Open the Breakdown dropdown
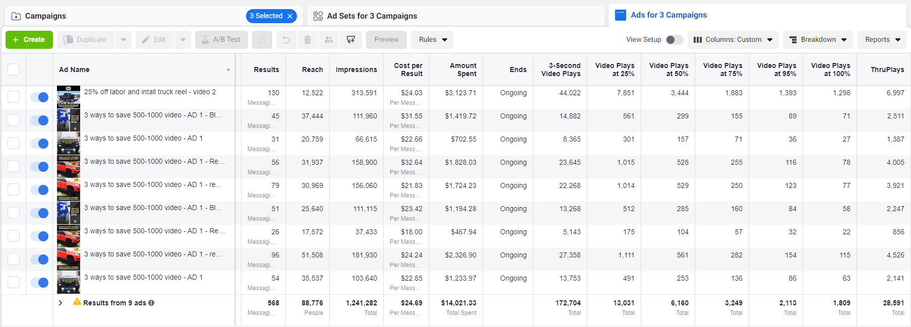This screenshot has height=327, width=911. click(x=817, y=40)
